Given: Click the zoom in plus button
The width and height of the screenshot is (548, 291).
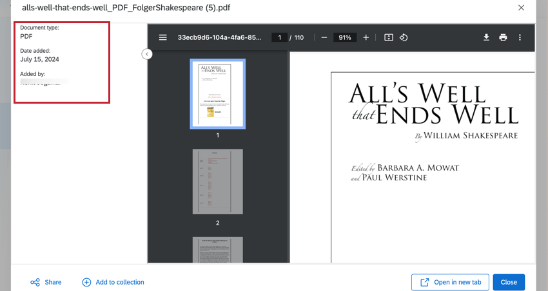Looking at the screenshot, I should (366, 37).
